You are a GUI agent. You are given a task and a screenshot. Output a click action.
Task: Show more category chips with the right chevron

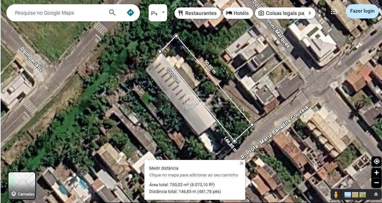310,13
